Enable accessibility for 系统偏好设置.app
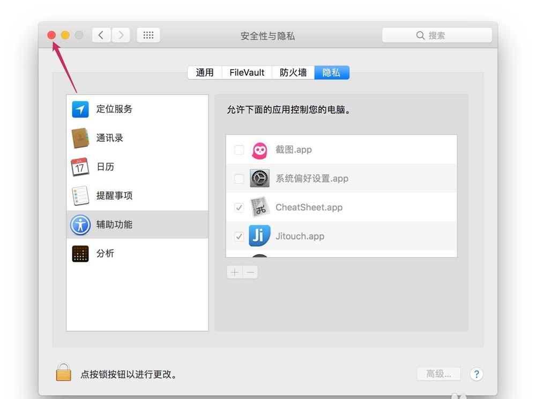 coord(239,179)
